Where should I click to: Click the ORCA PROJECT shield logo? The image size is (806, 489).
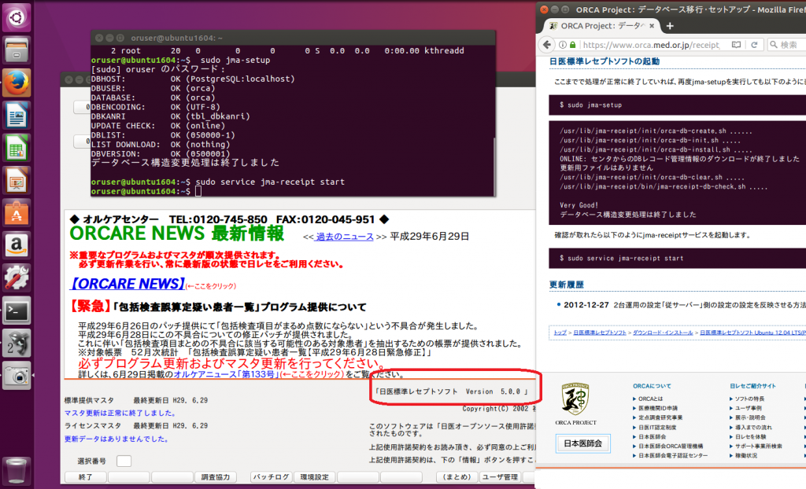[x=575, y=399]
